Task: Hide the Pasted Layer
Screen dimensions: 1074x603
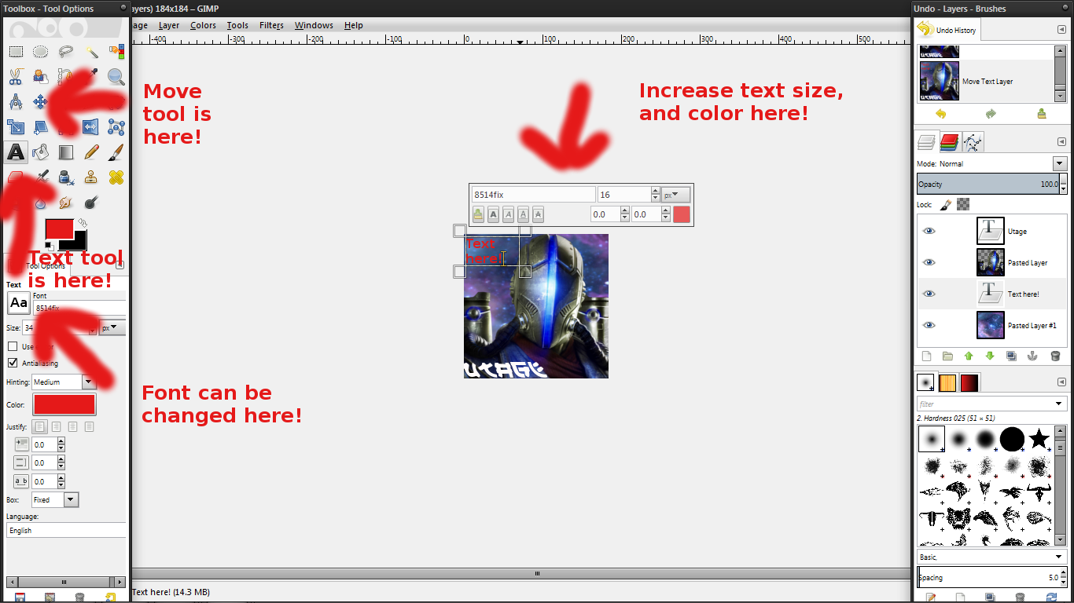Action: coord(929,263)
